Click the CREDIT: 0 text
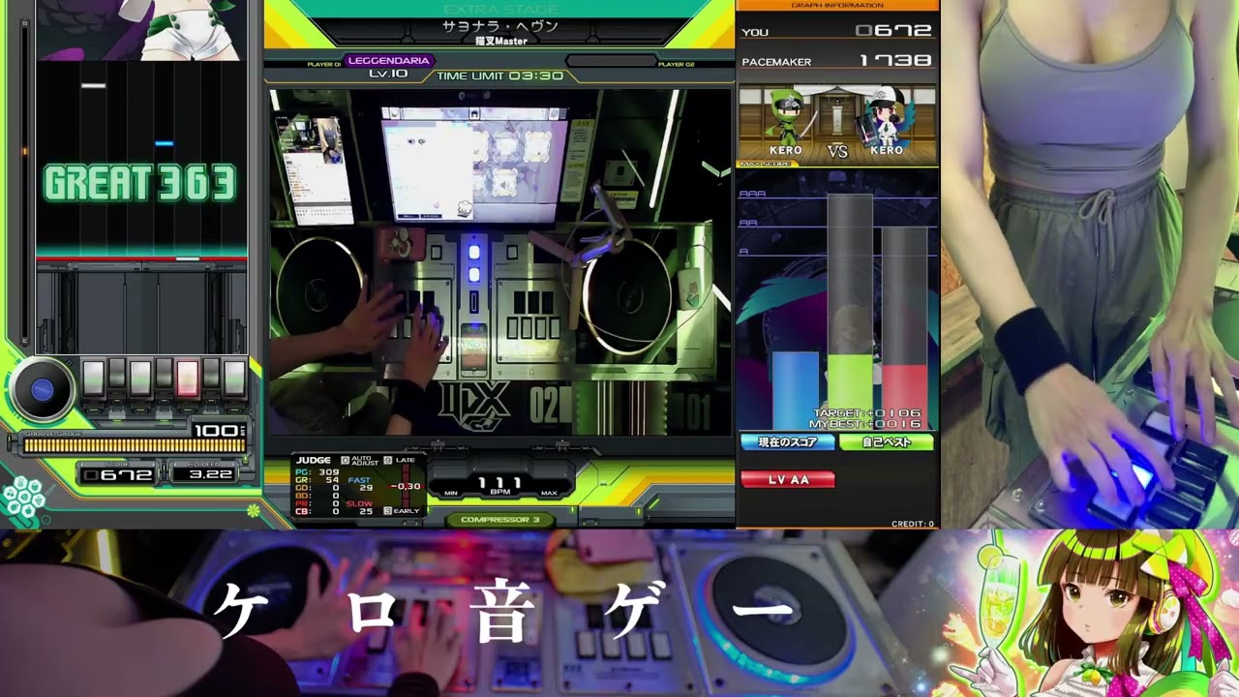Image resolution: width=1239 pixels, height=697 pixels. coord(912,524)
